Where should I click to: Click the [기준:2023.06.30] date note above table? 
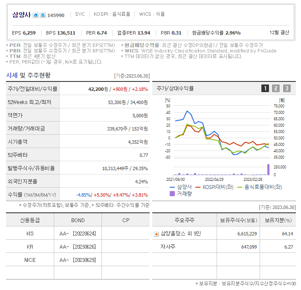point(132,76)
